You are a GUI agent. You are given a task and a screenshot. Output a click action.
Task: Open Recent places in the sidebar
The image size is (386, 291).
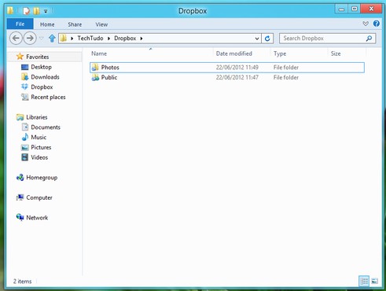click(x=48, y=97)
